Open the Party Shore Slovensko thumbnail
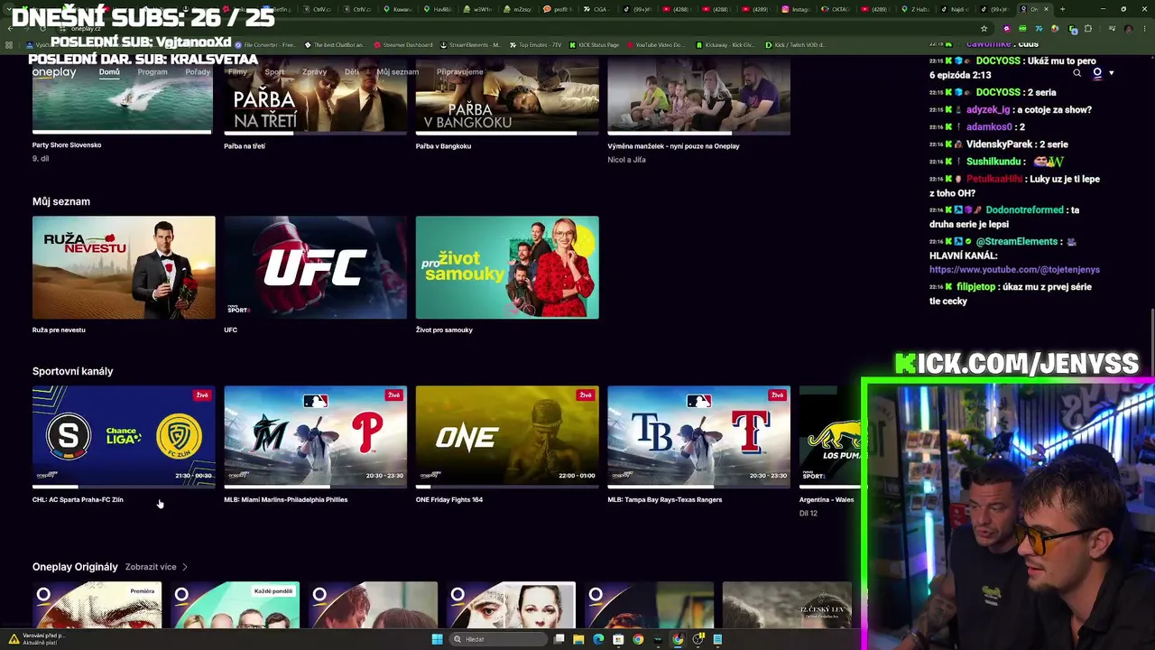This screenshot has height=650, width=1155. [123, 97]
